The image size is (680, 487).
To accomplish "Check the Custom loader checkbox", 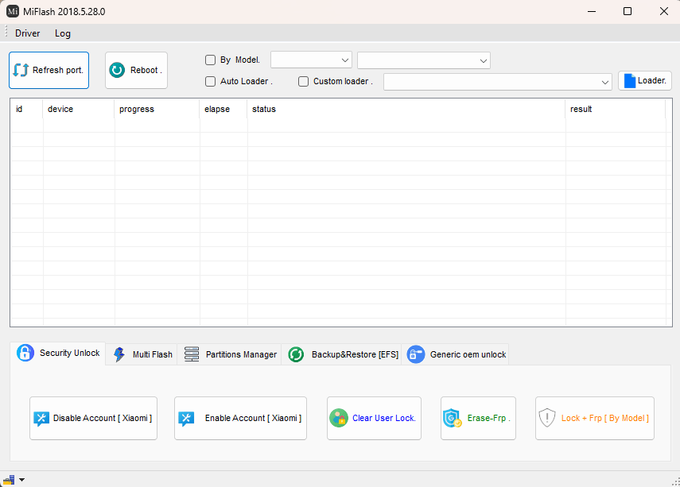I will [x=304, y=81].
